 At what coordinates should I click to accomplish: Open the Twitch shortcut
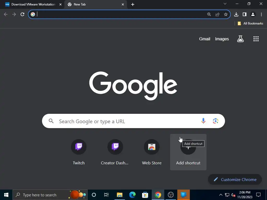pyautogui.click(x=79, y=152)
